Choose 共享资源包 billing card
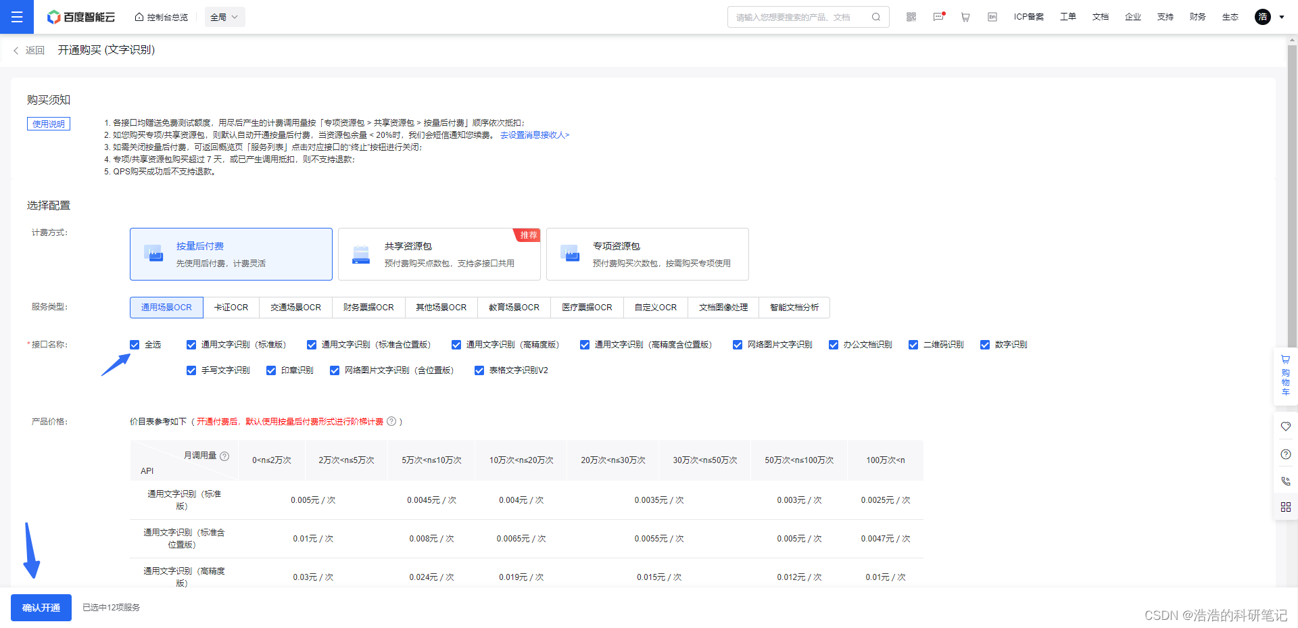 point(439,254)
